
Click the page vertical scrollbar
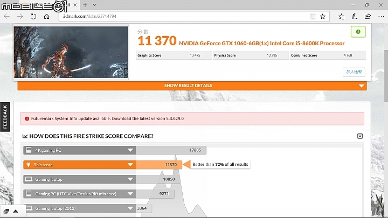(386, 75)
